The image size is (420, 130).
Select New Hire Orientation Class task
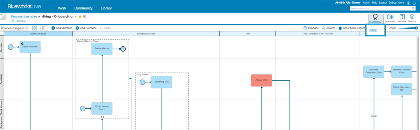374,71
